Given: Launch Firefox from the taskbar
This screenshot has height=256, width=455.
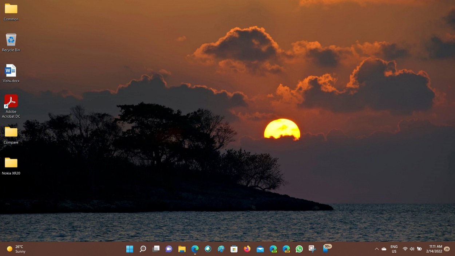Looking at the screenshot, I should point(247,249).
